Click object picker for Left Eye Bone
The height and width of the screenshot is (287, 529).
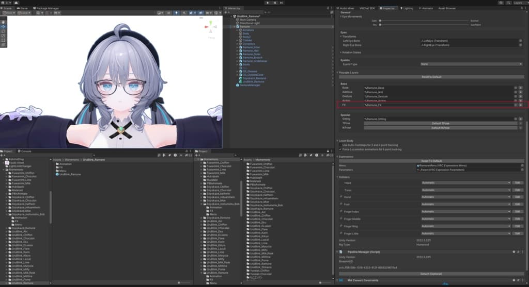coord(520,40)
